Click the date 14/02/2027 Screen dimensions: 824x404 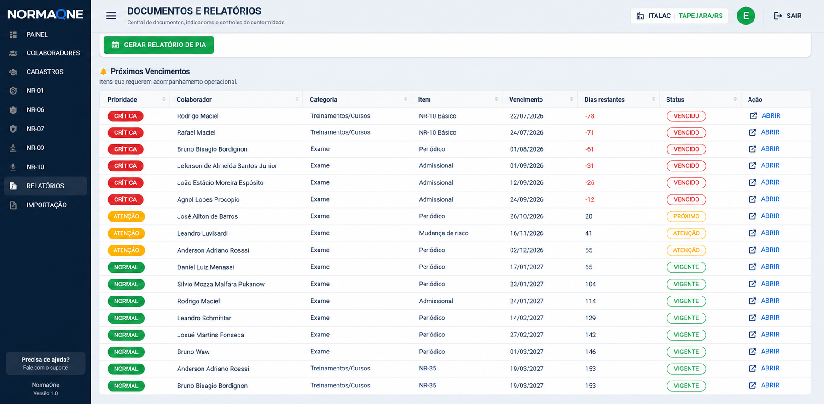[527, 318]
